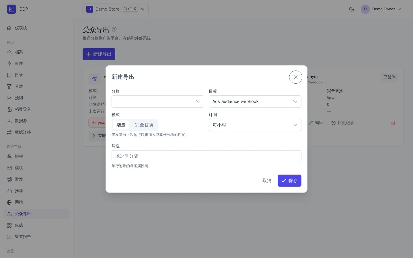Click the D user avatar
Viewport: 413px width, 258px height.
(365, 9)
